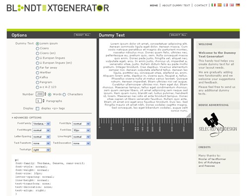Viewport: 248px width, 196px height.
Task: Open the Text Decoration dropdown
Action: pyautogui.click(x=81, y=144)
